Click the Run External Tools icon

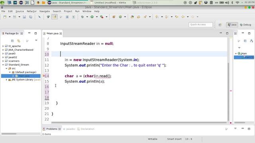(102, 17)
